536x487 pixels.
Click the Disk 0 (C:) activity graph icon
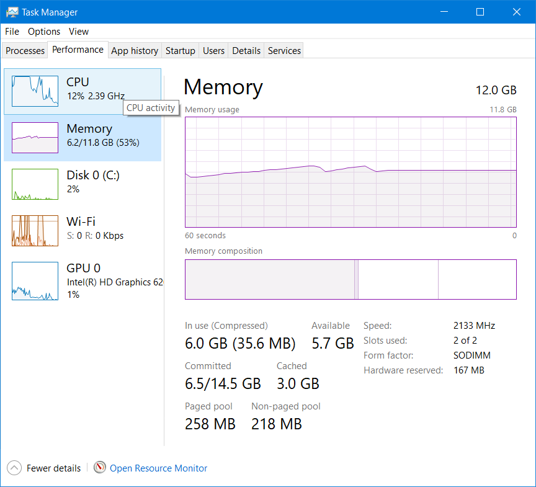[35, 184]
